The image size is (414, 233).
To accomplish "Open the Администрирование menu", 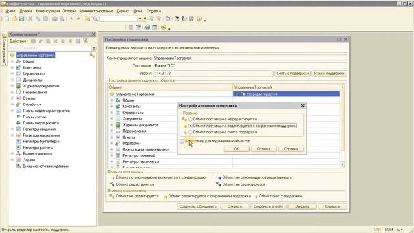I will tap(96, 11).
